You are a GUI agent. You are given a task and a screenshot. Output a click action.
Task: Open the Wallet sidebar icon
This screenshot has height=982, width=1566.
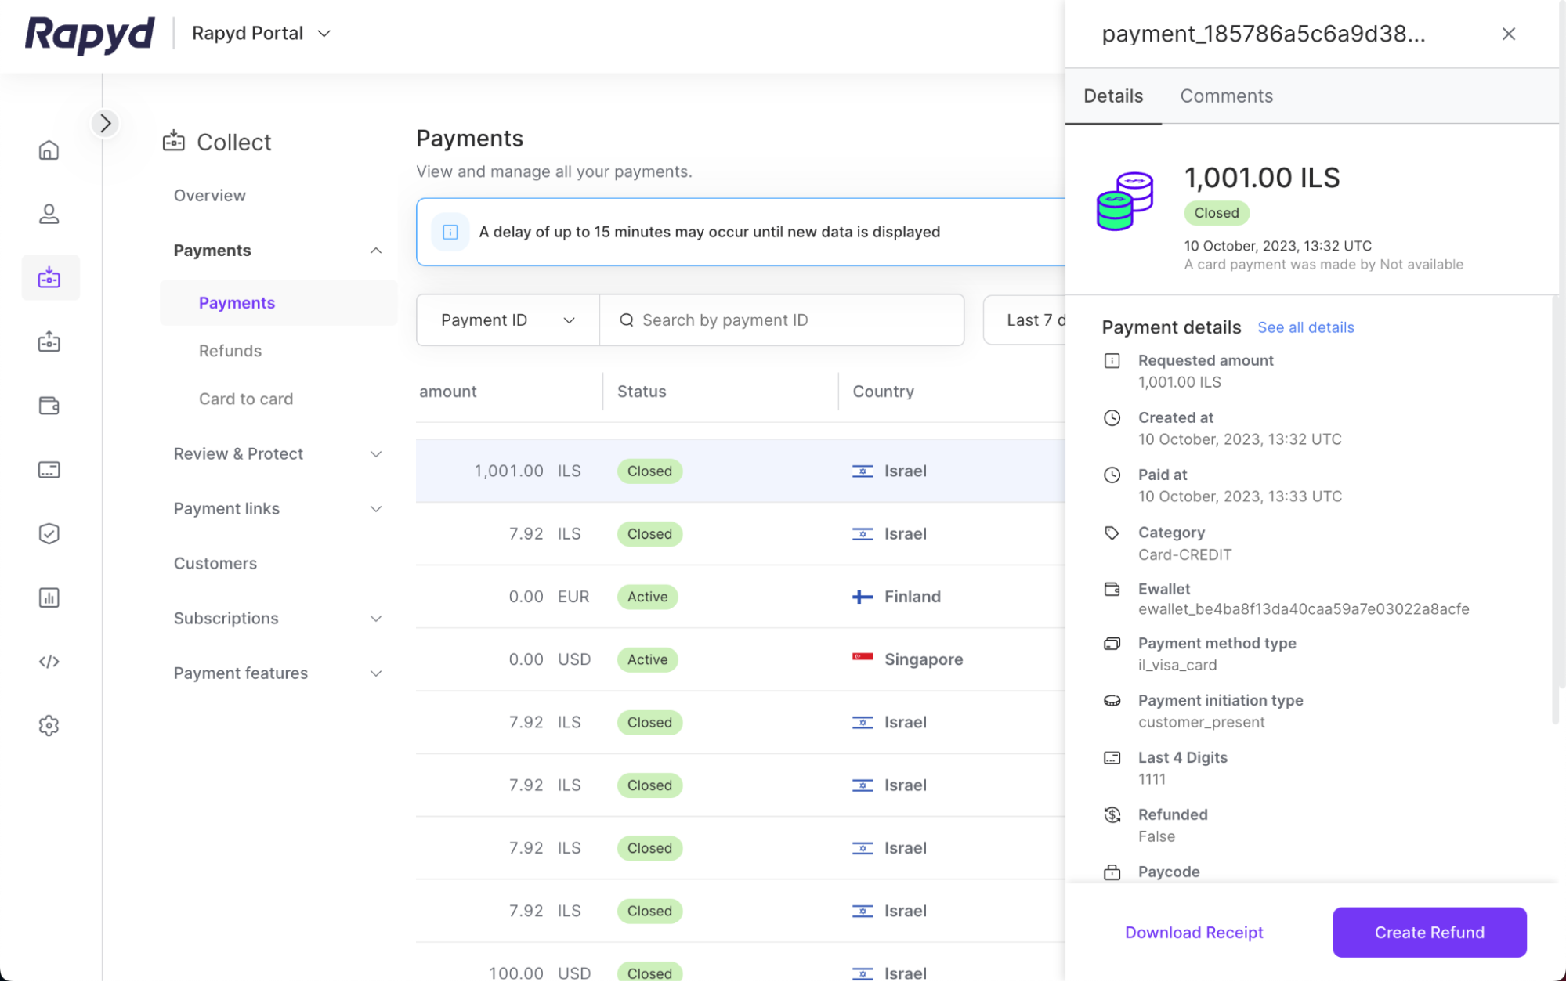(49, 406)
